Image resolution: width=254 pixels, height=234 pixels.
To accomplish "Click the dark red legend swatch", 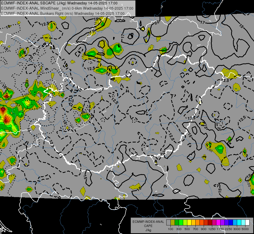I will coord(210,222).
